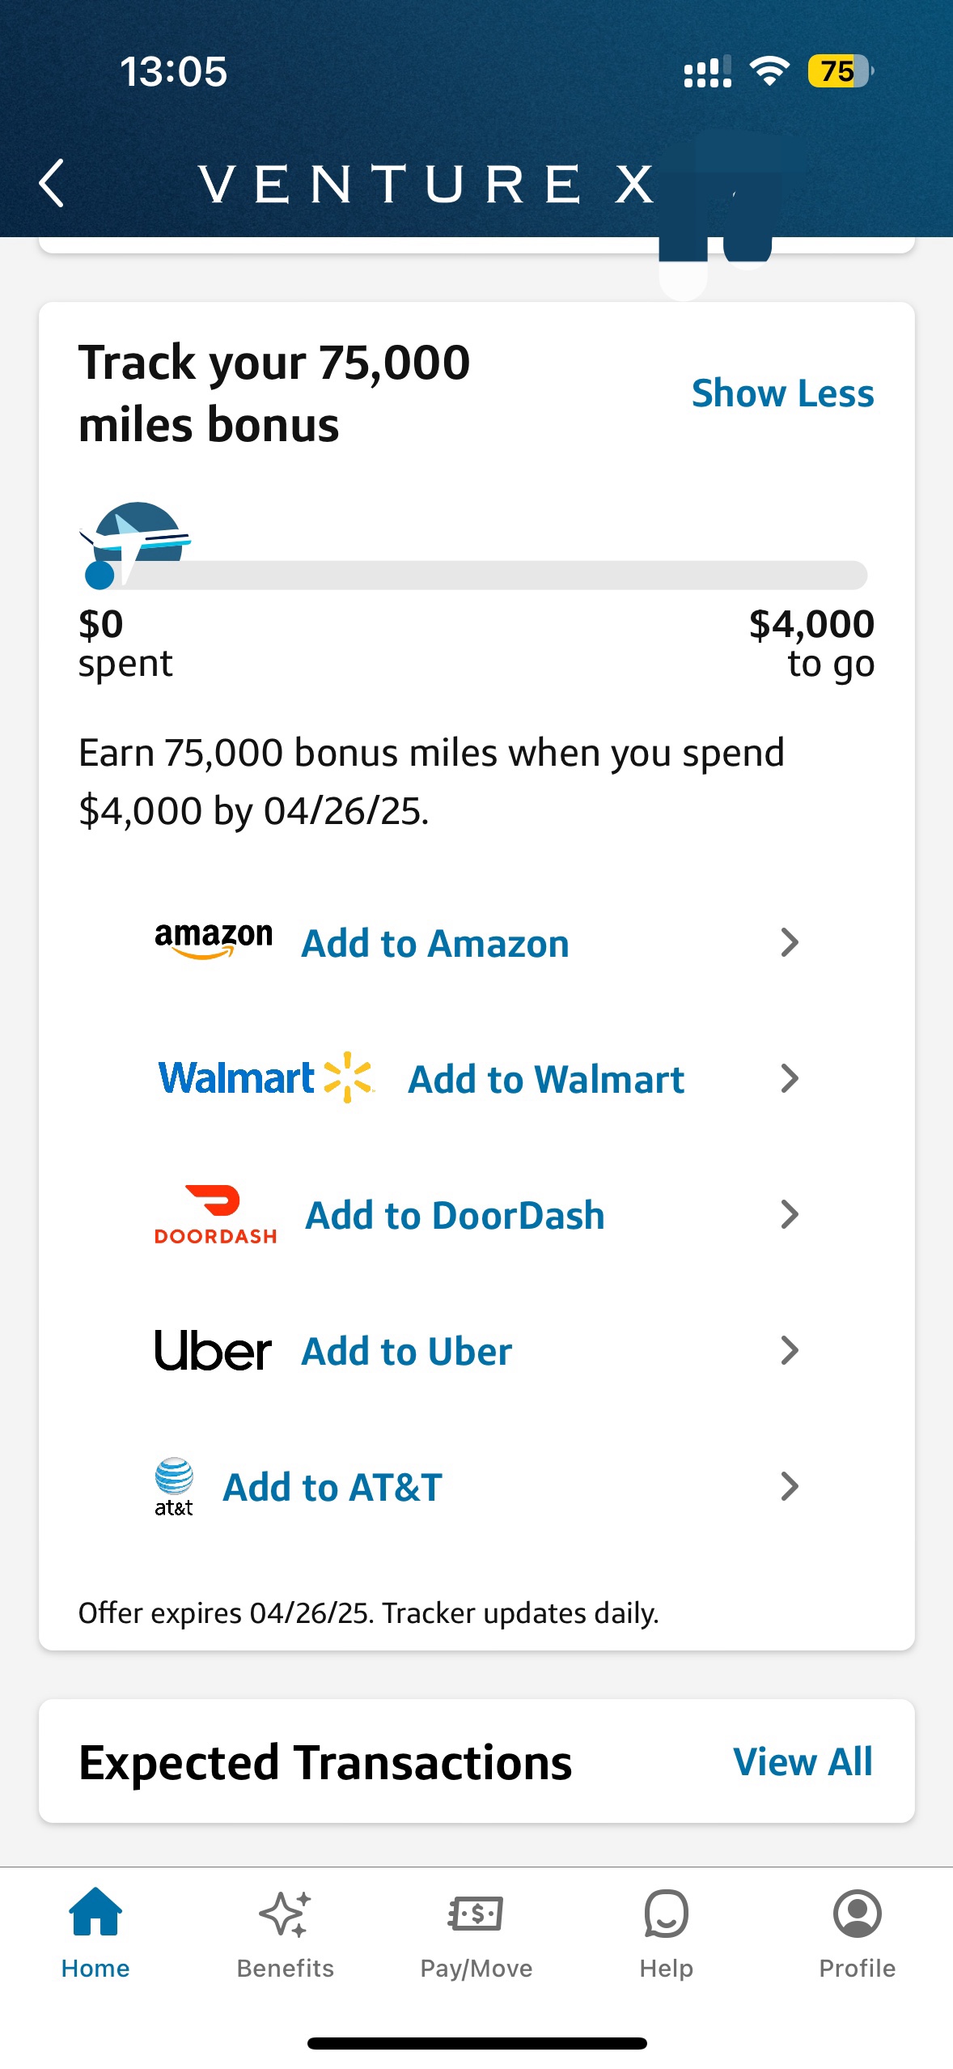This screenshot has width=953, height=2069.
Task: Tap the Uber logo
Action: [213, 1350]
